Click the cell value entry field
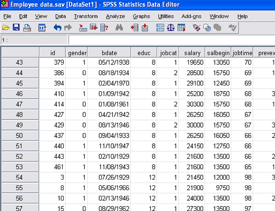Image resolution: width=275 pixels, height=211 pixels. 172,40
